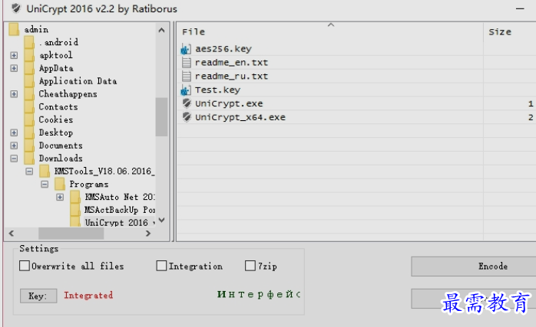Click the Programs folder icon
Image resolution: width=536 pixels, height=327 pixels.
60,184
